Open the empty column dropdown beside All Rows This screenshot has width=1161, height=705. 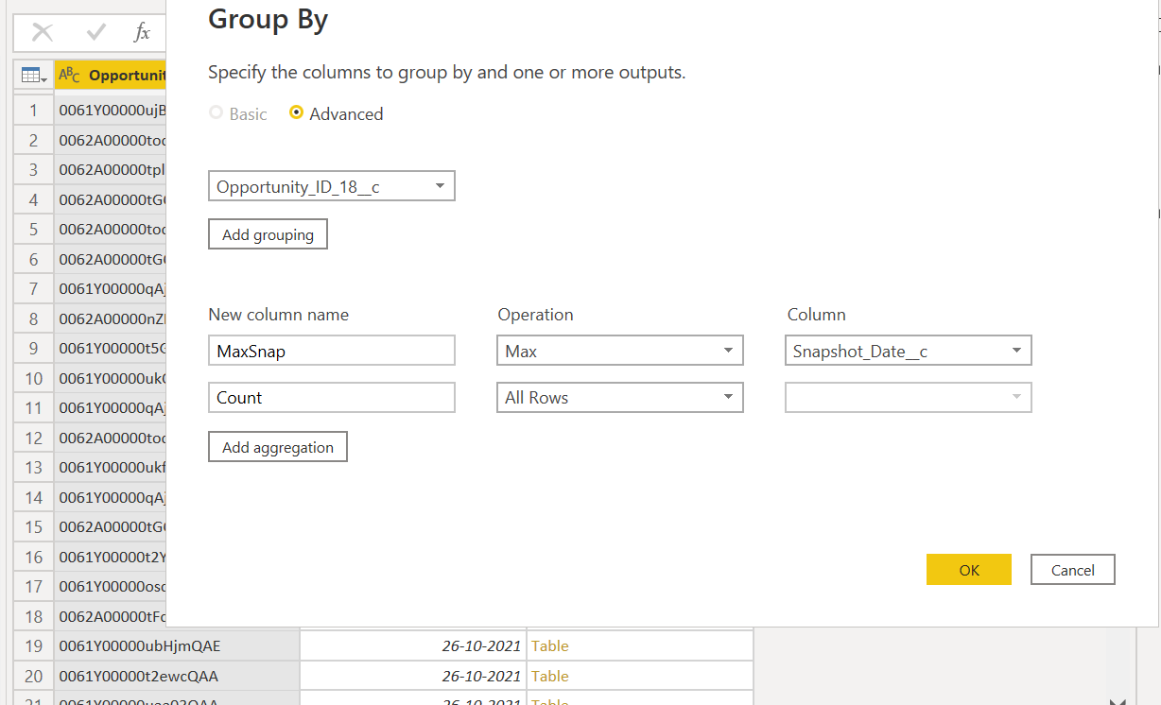pyautogui.click(x=909, y=398)
